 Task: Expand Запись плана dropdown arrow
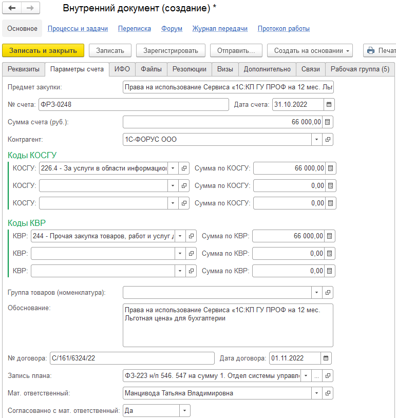pos(306,375)
